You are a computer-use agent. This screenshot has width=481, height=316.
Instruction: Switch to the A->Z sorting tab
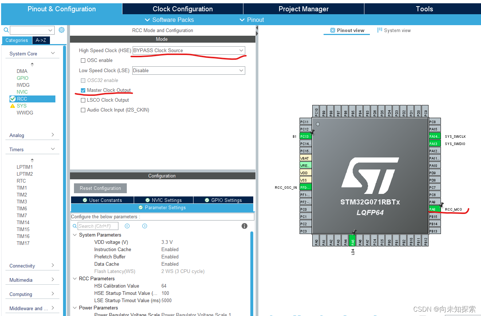41,40
